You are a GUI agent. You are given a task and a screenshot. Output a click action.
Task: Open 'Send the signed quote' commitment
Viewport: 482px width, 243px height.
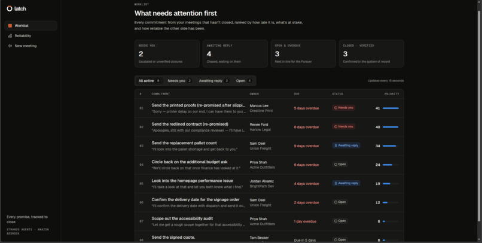coord(173,238)
